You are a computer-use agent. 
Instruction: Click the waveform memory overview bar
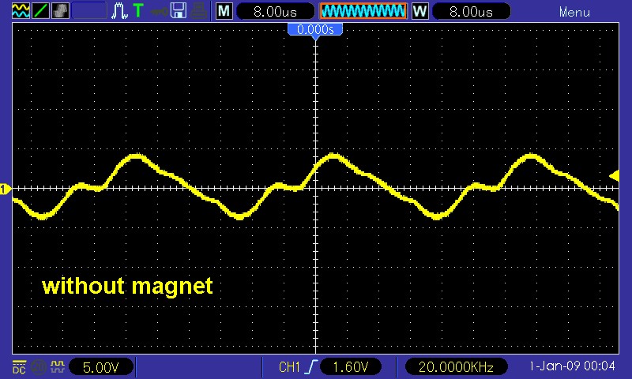point(363,11)
